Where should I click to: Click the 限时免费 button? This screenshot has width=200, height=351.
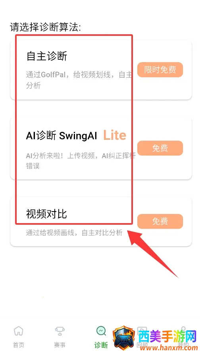[x=160, y=70]
